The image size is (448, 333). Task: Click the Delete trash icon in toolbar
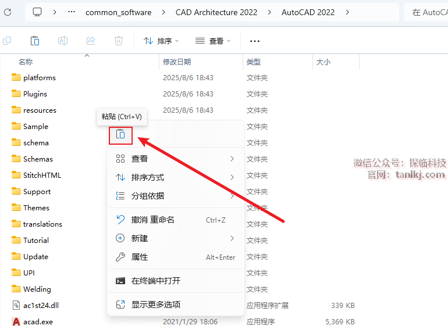tap(119, 41)
